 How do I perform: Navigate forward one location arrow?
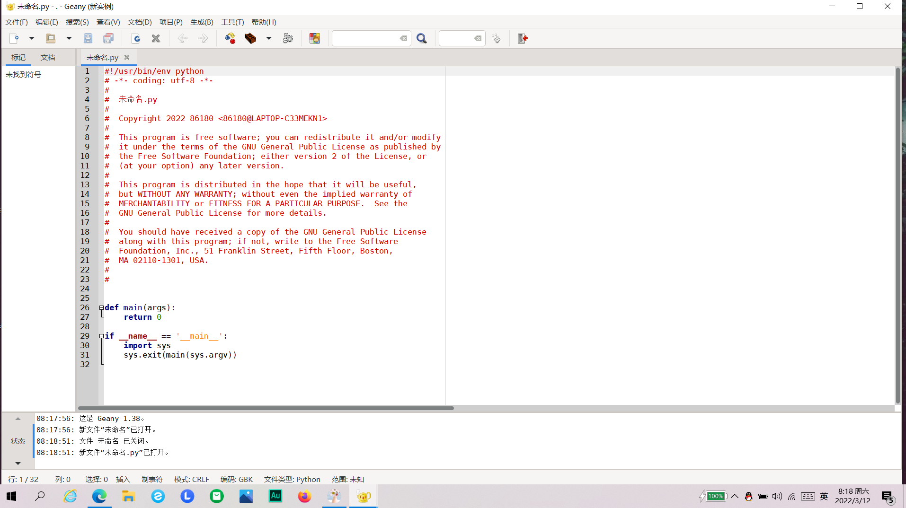(x=203, y=38)
